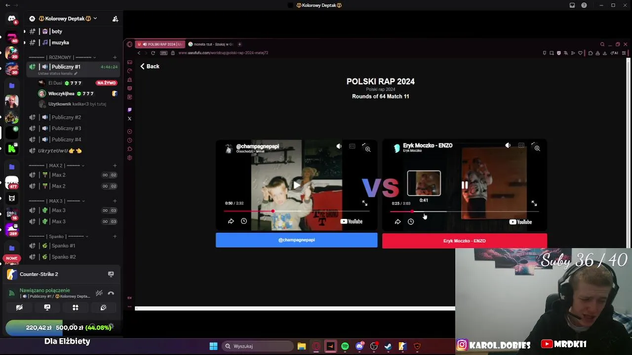Switch to the 'moneta rzut' browser tab
Screen dimensions: 632x355
tap(210, 44)
